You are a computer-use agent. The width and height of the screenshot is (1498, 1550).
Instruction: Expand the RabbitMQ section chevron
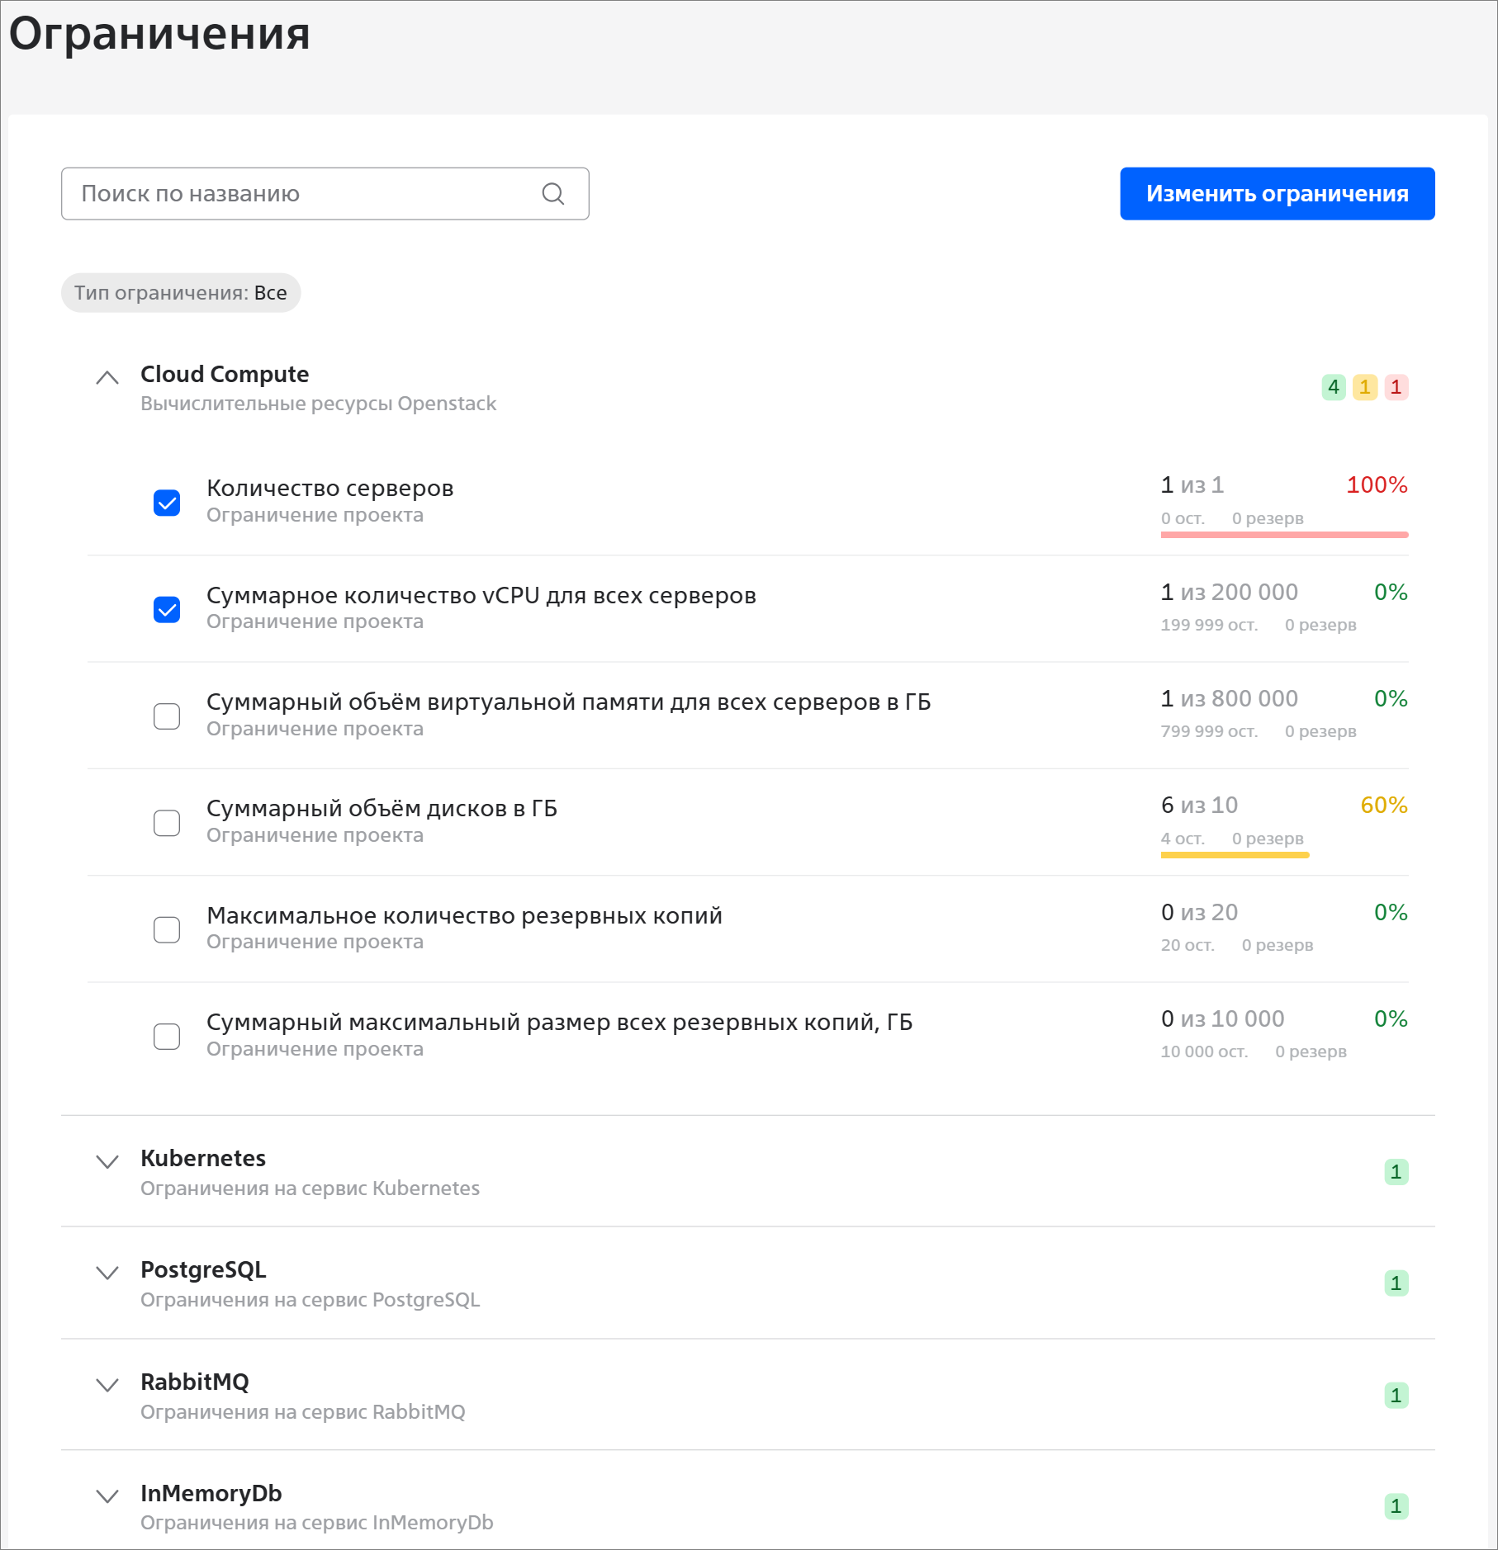click(x=107, y=1385)
